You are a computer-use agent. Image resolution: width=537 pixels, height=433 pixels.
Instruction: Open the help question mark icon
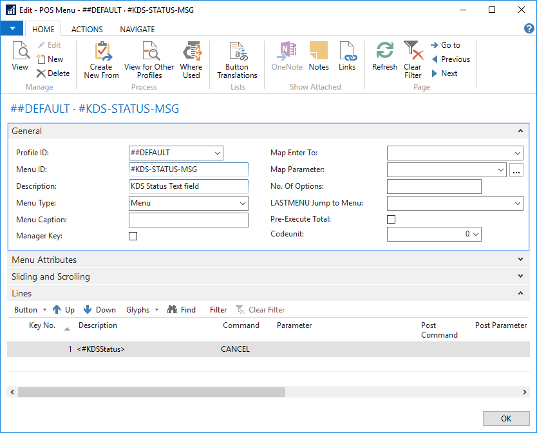529,29
